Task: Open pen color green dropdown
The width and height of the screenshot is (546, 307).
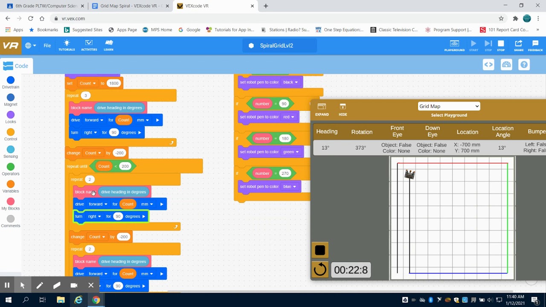Action: tap(291, 151)
